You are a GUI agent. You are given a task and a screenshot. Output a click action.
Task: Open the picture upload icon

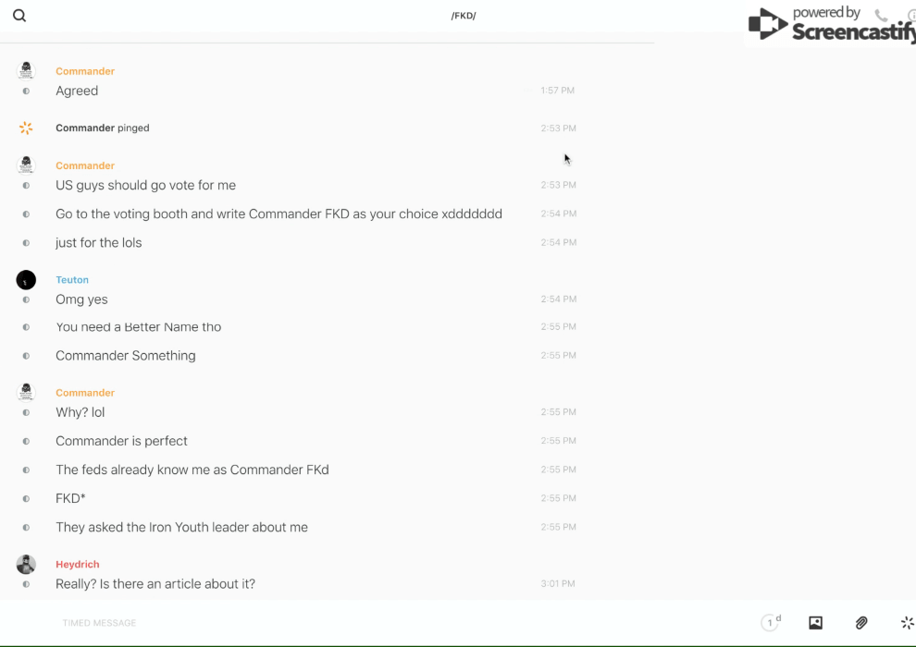[x=815, y=623]
